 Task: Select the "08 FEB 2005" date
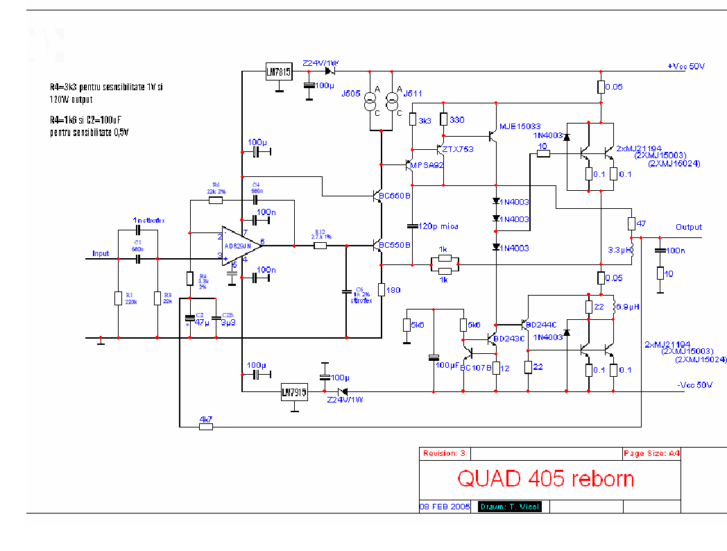pos(445,507)
